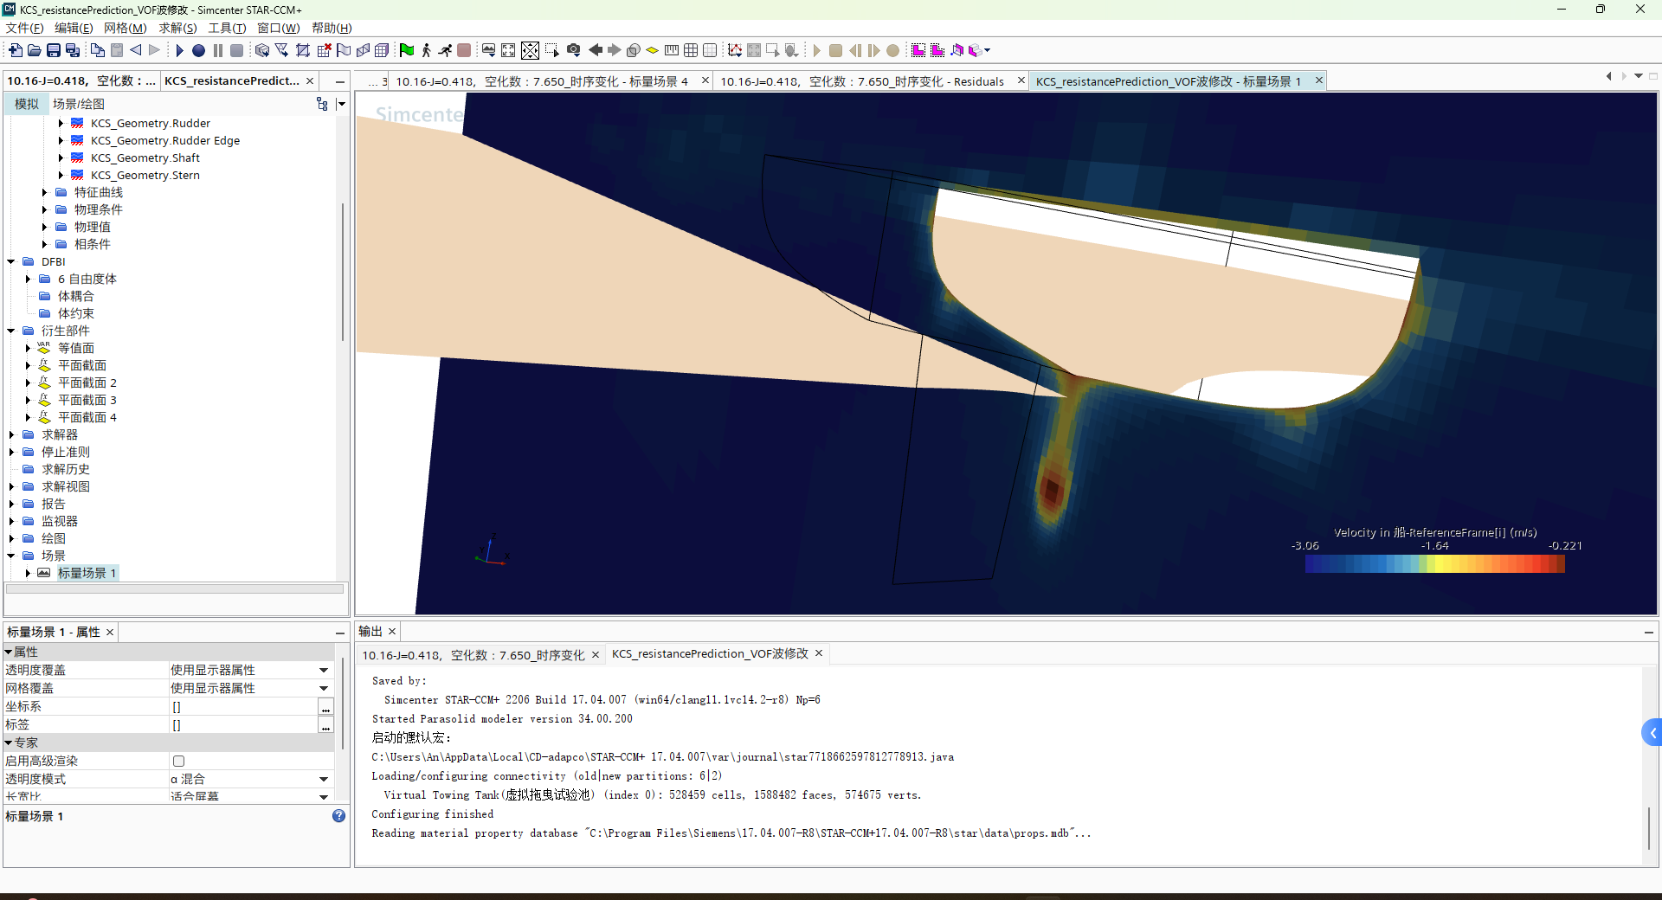Tick the 启用高级渲染 checkbox

click(x=178, y=762)
